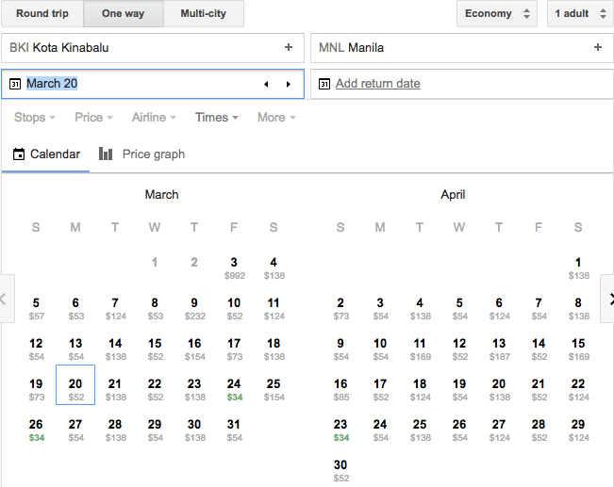The width and height of the screenshot is (614, 487).
Task: Select the Round trip option
Action: click(42, 13)
